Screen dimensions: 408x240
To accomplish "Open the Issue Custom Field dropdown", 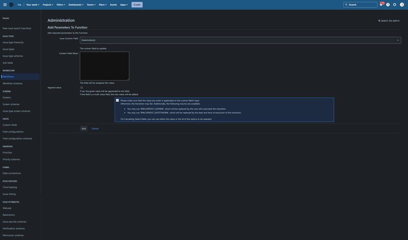I will click(397, 39).
